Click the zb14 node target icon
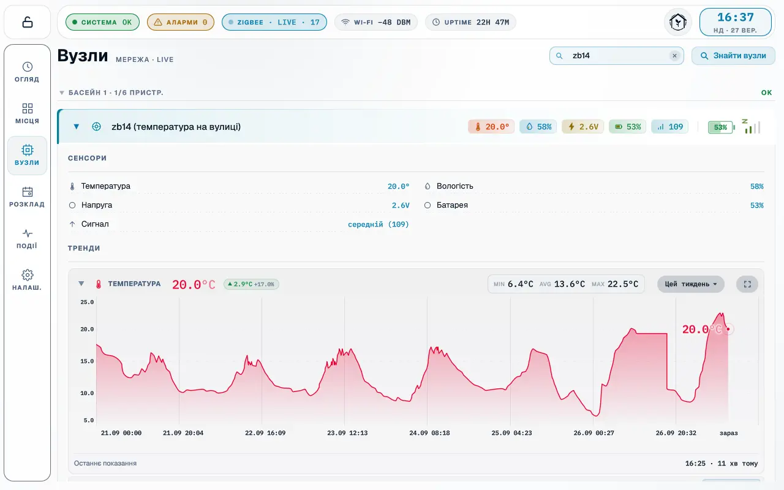 click(x=96, y=127)
